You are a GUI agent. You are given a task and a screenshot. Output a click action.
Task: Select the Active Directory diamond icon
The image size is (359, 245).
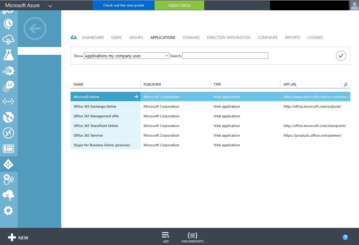tap(8, 164)
